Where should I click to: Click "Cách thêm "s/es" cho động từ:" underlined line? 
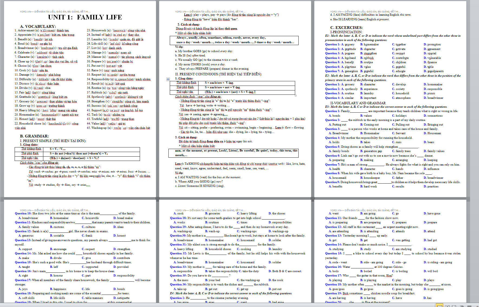tap(39, 163)
